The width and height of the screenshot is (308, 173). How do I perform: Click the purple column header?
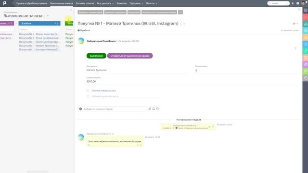click(x=7, y=24)
